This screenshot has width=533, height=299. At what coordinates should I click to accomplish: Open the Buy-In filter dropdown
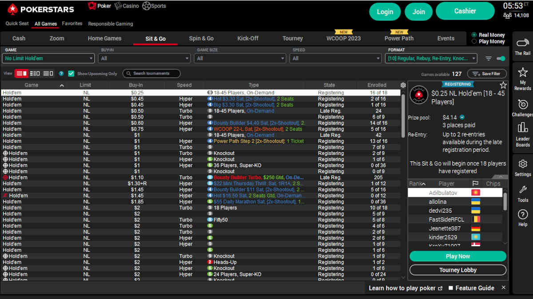coord(145,58)
